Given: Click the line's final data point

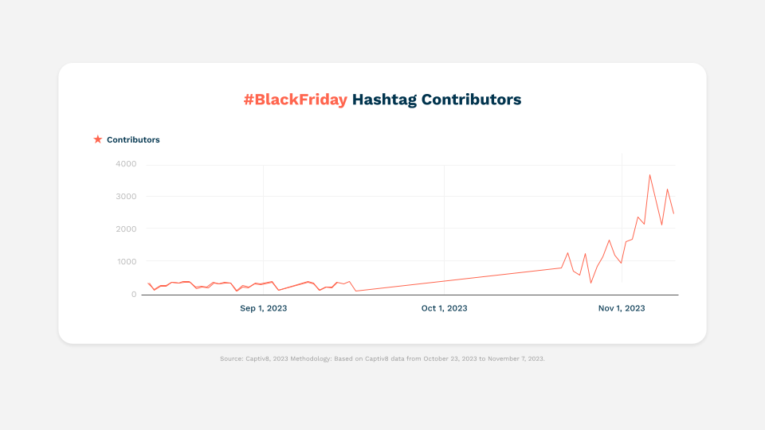Looking at the screenshot, I should click(674, 213).
